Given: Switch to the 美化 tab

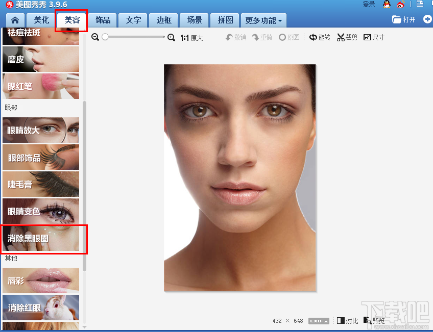Looking at the screenshot, I should 41,20.
